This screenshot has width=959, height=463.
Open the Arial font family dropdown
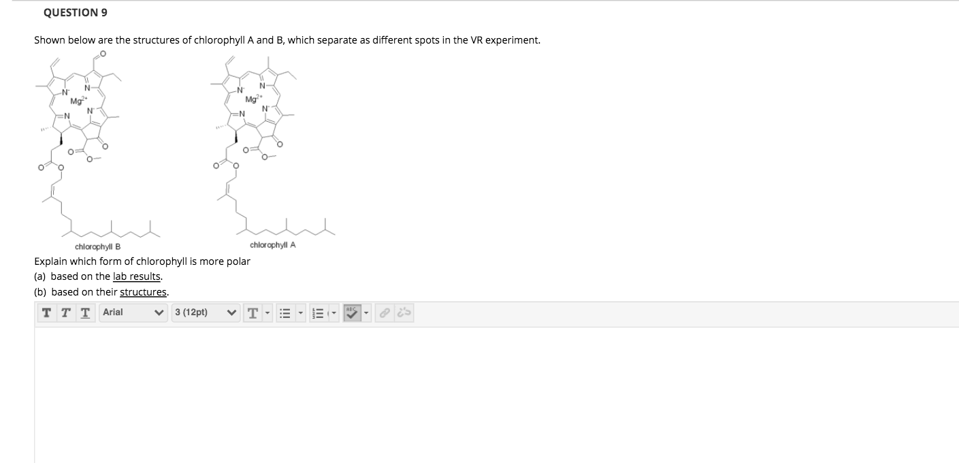[x=133, y=313]
